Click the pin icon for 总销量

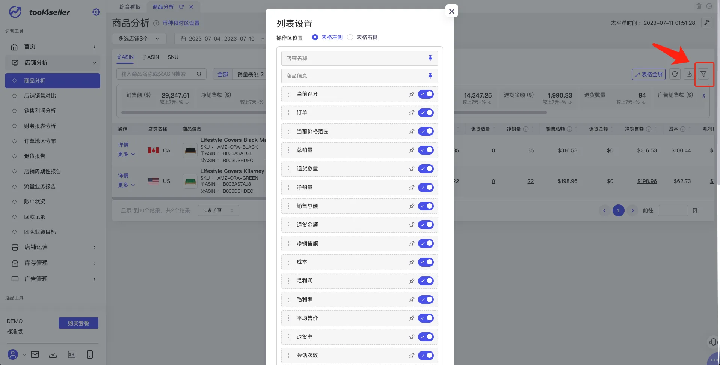pyautogui.click(x=412, y=150)
